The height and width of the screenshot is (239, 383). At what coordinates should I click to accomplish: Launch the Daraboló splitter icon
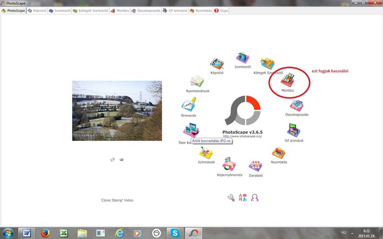[x=256, y=166]
